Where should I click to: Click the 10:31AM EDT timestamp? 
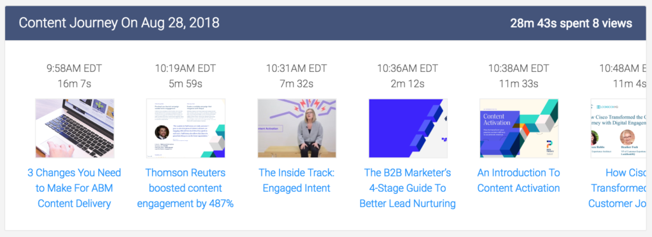click(297, 68)
